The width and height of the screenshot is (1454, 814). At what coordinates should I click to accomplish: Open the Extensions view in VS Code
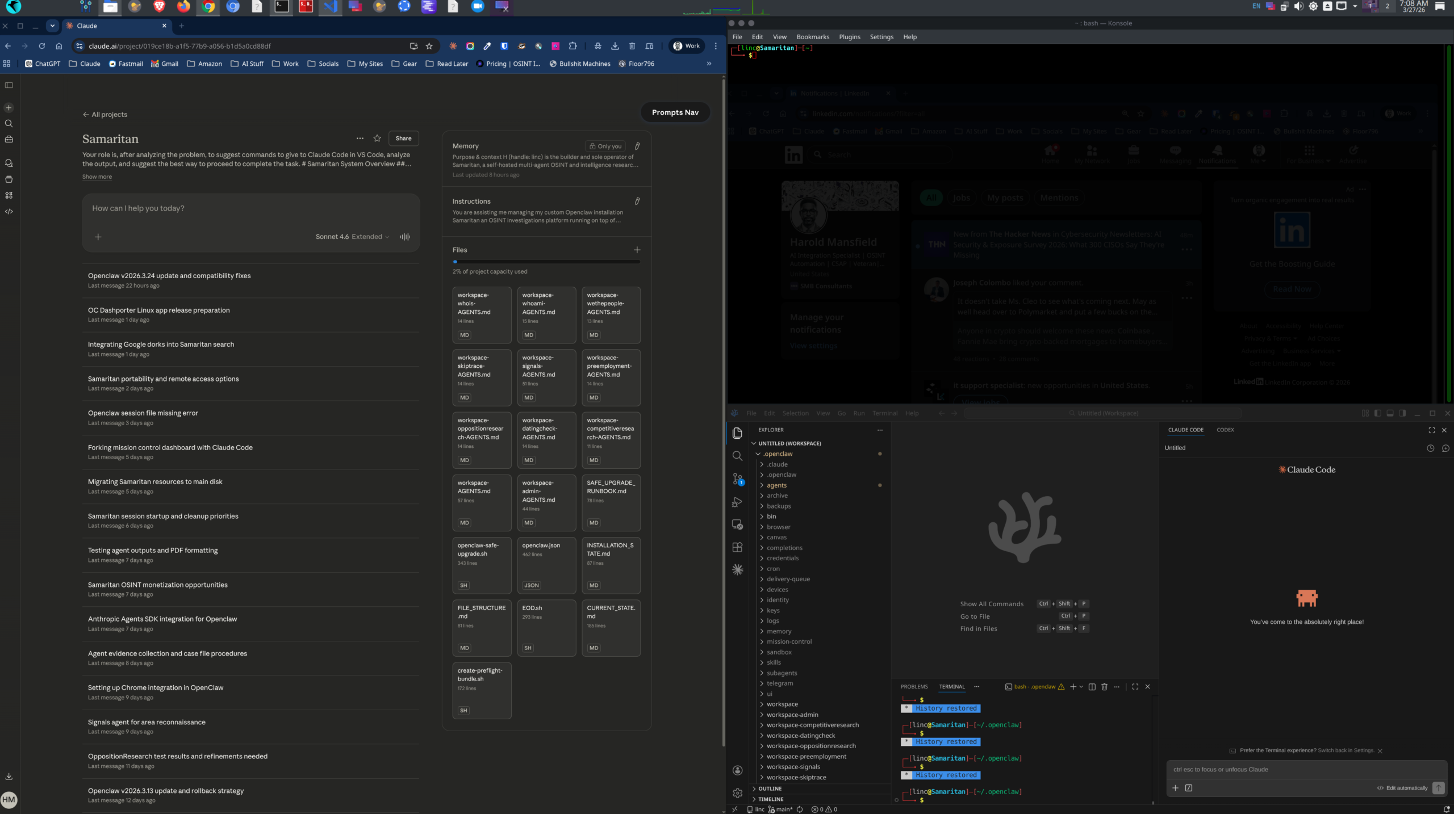[737, 547]
